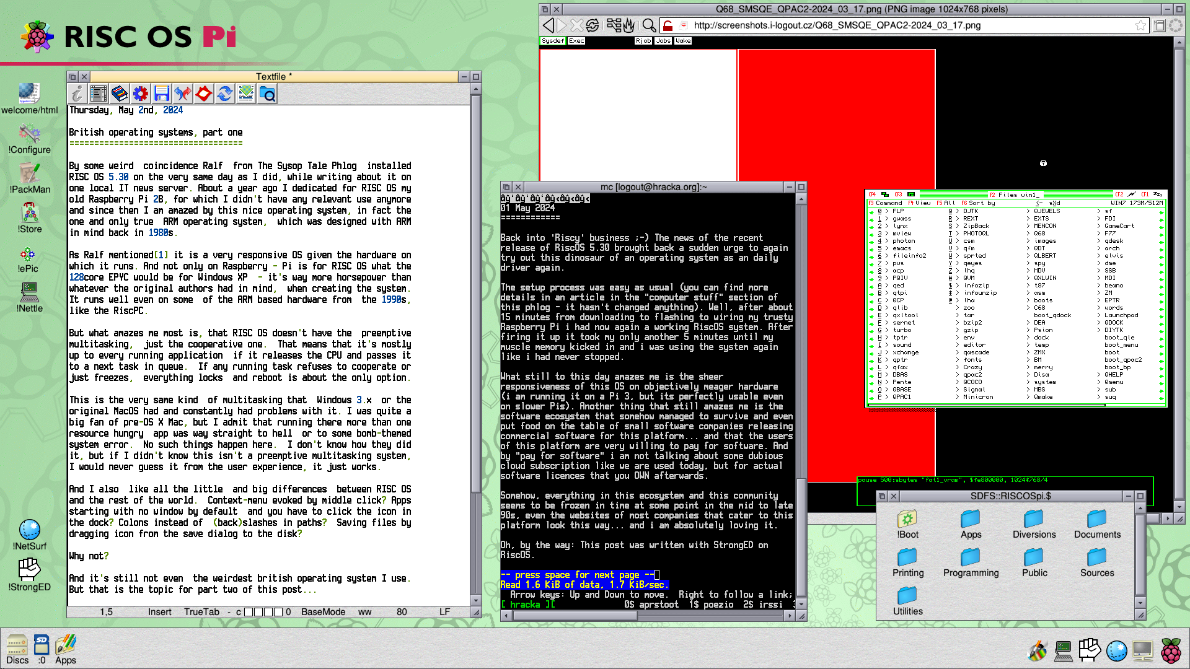Click NetSurf back navigation arrow
Screen dimensions: 1190x669
pos(548,25)
